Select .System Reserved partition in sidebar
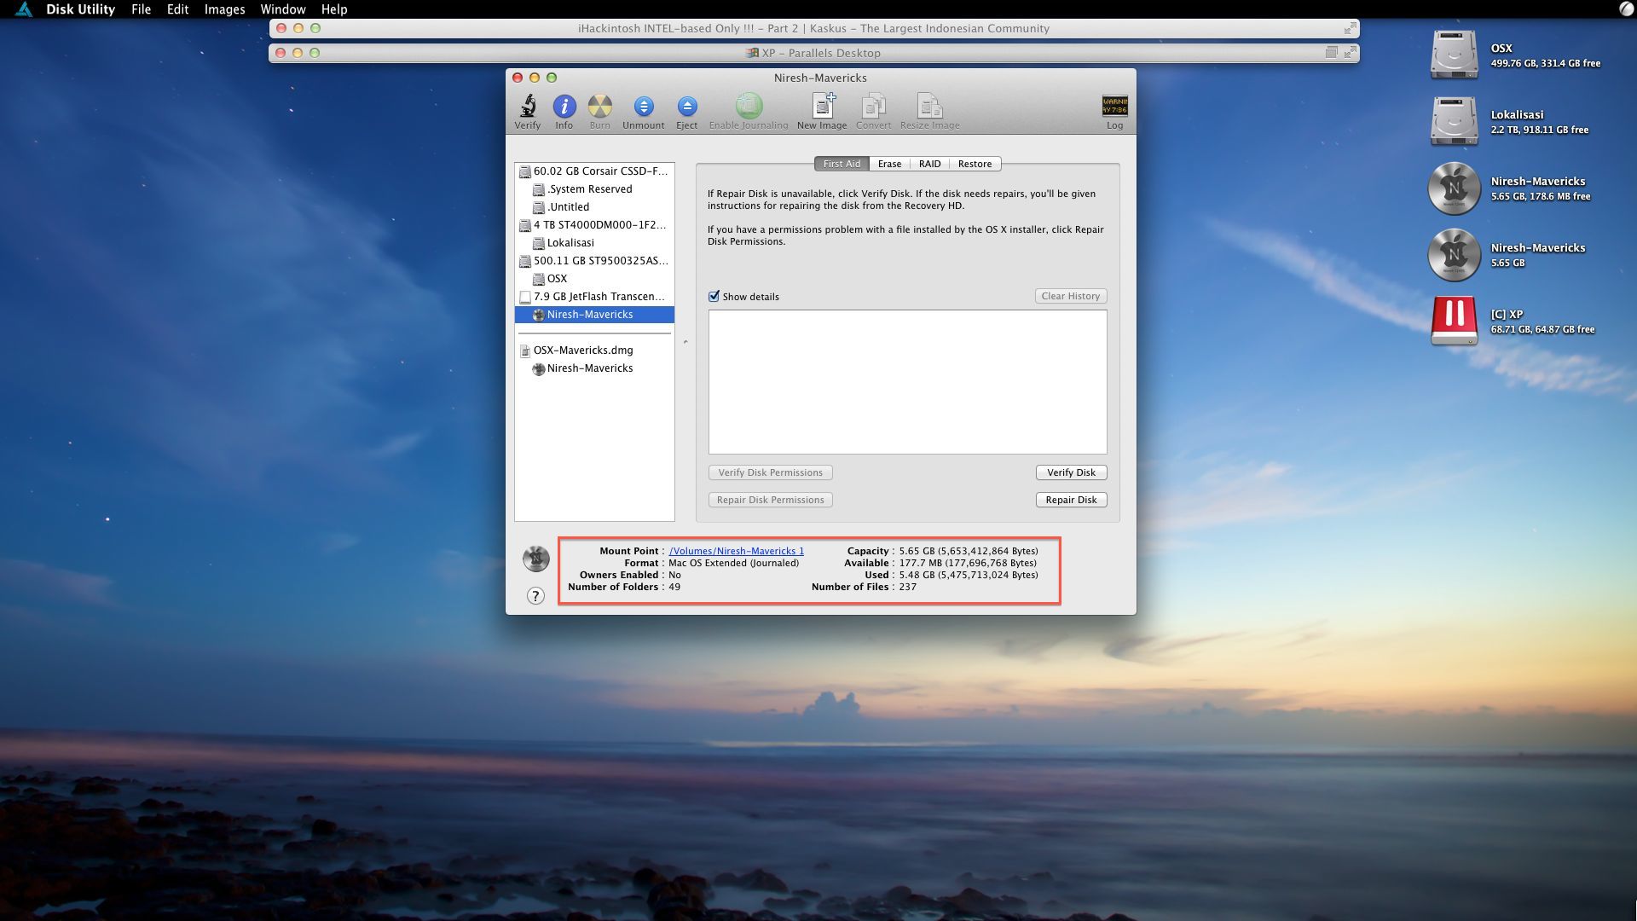The height and width of the screenshot is (921, 1637). [594, 189]
